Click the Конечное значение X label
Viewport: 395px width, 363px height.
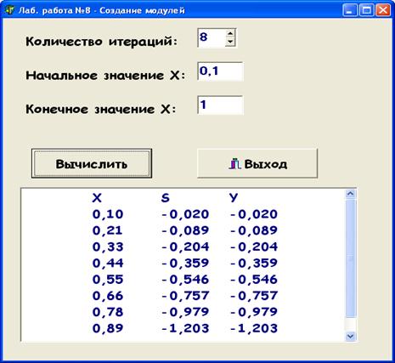point(101,109)
